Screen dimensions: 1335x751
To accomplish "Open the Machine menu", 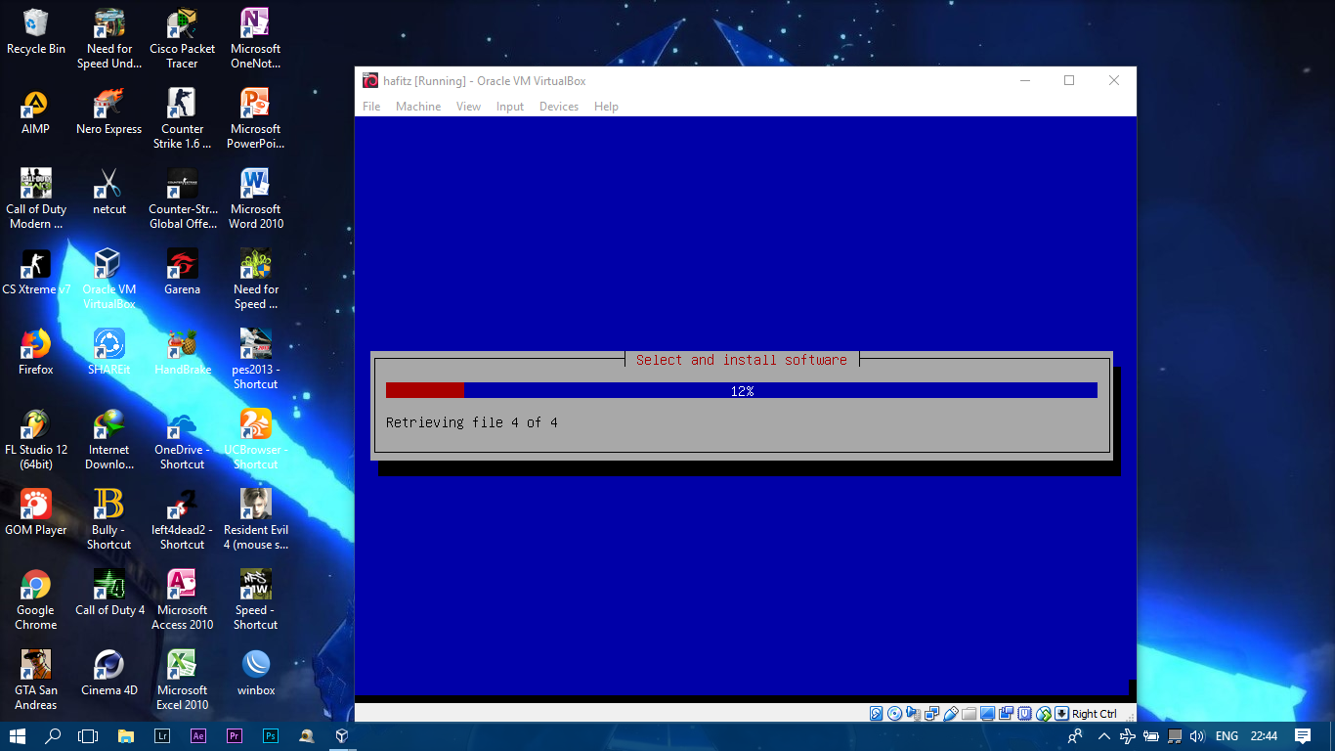I will tap(418, 107).
